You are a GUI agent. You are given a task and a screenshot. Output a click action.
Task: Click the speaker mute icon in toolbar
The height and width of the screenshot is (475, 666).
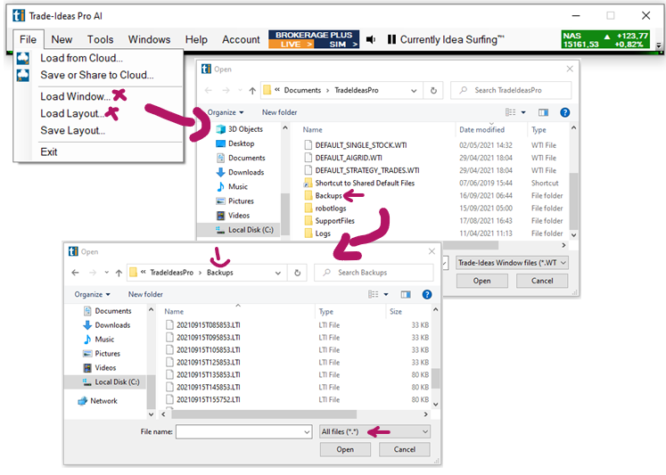pos(371,39)
